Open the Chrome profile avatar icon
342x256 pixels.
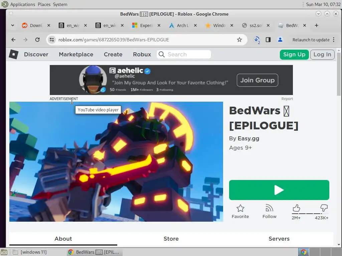(280, 40)
